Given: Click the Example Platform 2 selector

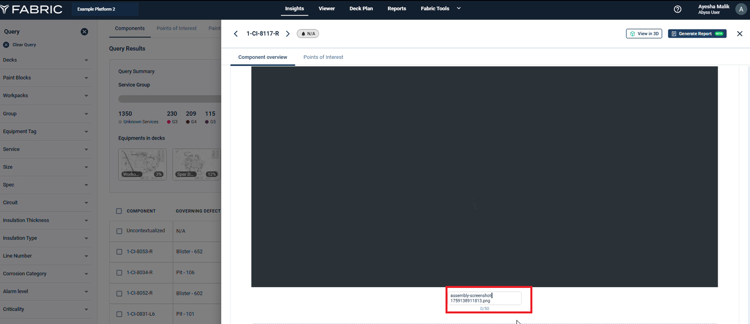Looking at the screenshot, I should pyautogui.click(x=105, y=9).
